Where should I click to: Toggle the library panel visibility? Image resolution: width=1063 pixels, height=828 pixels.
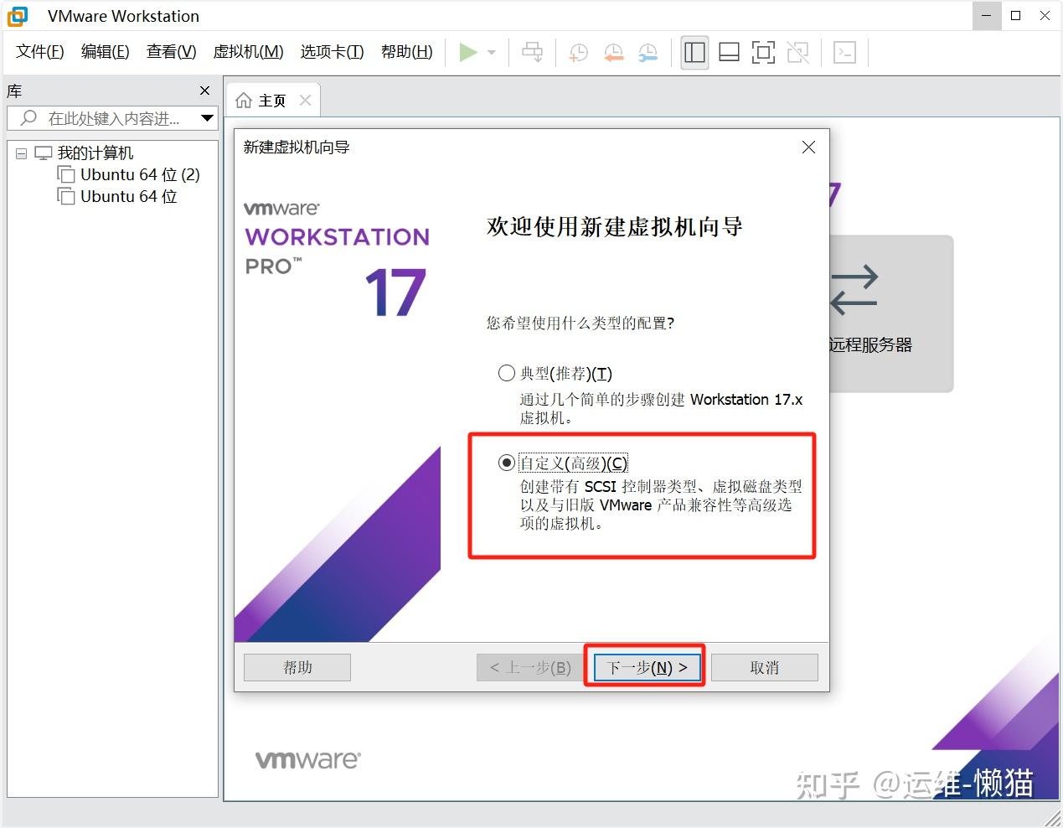point(694,52)
